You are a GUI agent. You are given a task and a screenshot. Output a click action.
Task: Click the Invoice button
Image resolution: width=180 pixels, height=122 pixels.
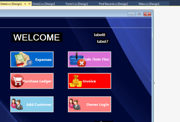click(x=89, y=81)
